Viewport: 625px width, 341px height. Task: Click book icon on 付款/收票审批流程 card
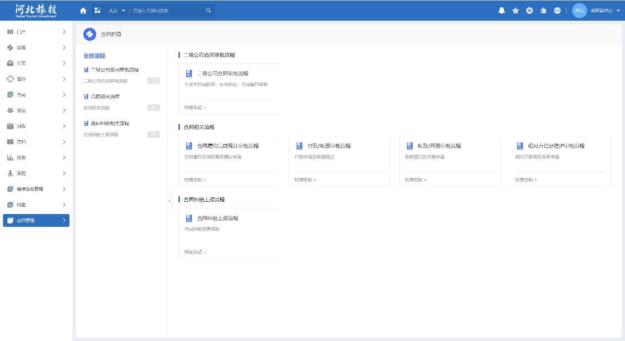(299, 146)
